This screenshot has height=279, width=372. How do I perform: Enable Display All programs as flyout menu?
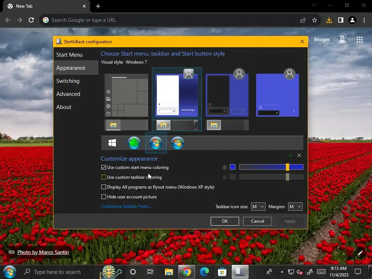[104, 187]
